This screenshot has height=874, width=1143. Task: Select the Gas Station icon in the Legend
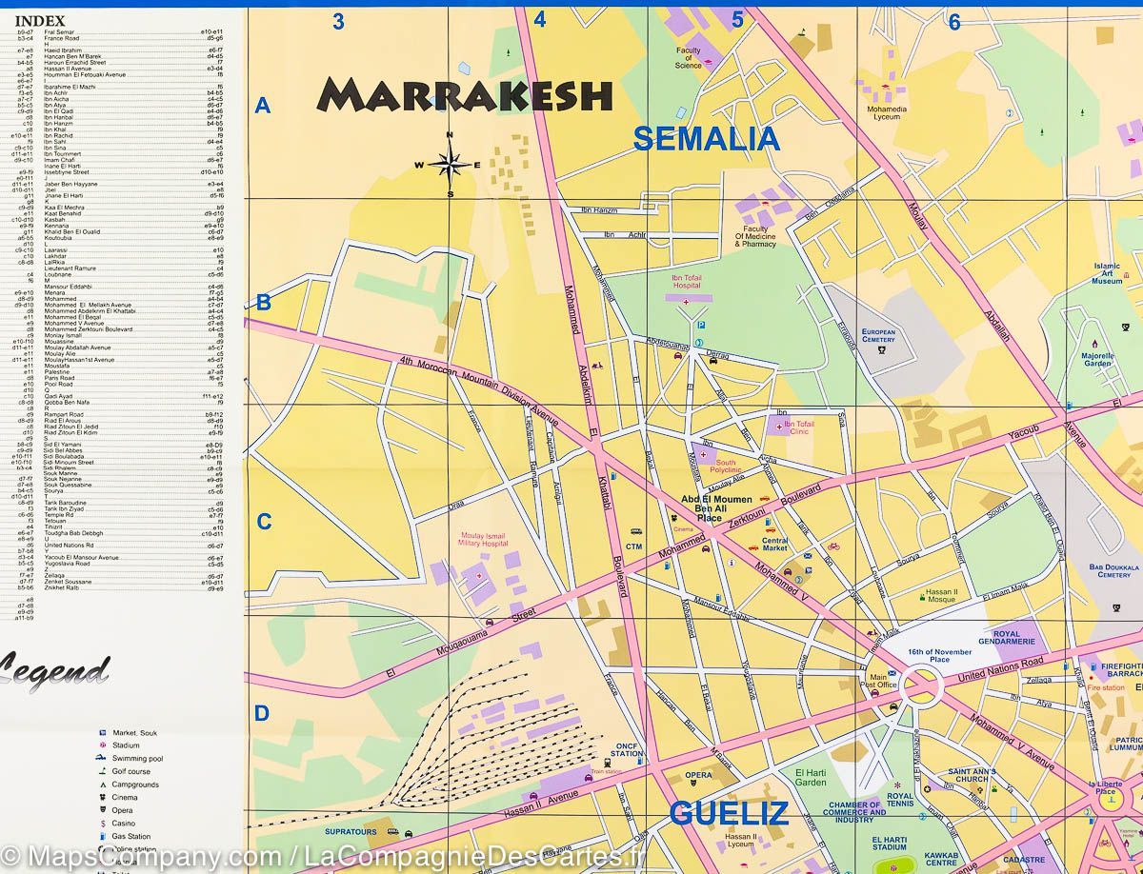pyautogui.click(x=102, y=836)
